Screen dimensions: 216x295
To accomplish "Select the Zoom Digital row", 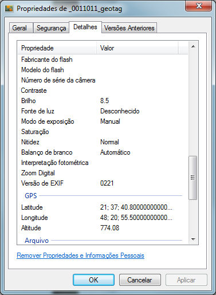I will click(103, 173).
